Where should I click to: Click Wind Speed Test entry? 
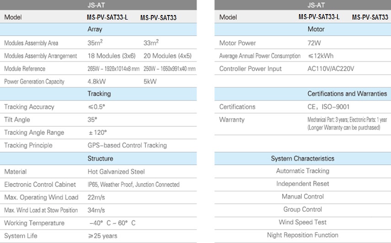[x=302, y=222]
